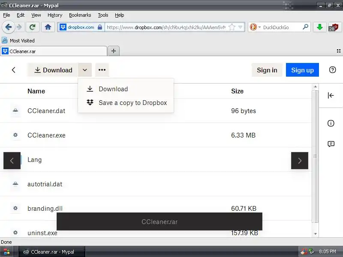Click the browser Forward arrow
This screenshot has height=257, width=343.
pos(19,27)
